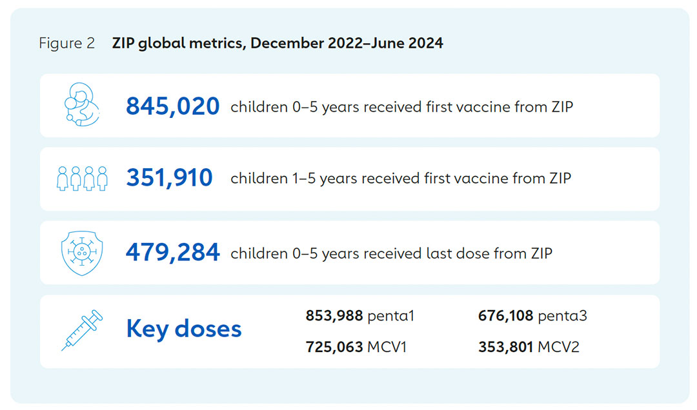Click text about children 1–5 receiving first vaccine

(400, 179)
